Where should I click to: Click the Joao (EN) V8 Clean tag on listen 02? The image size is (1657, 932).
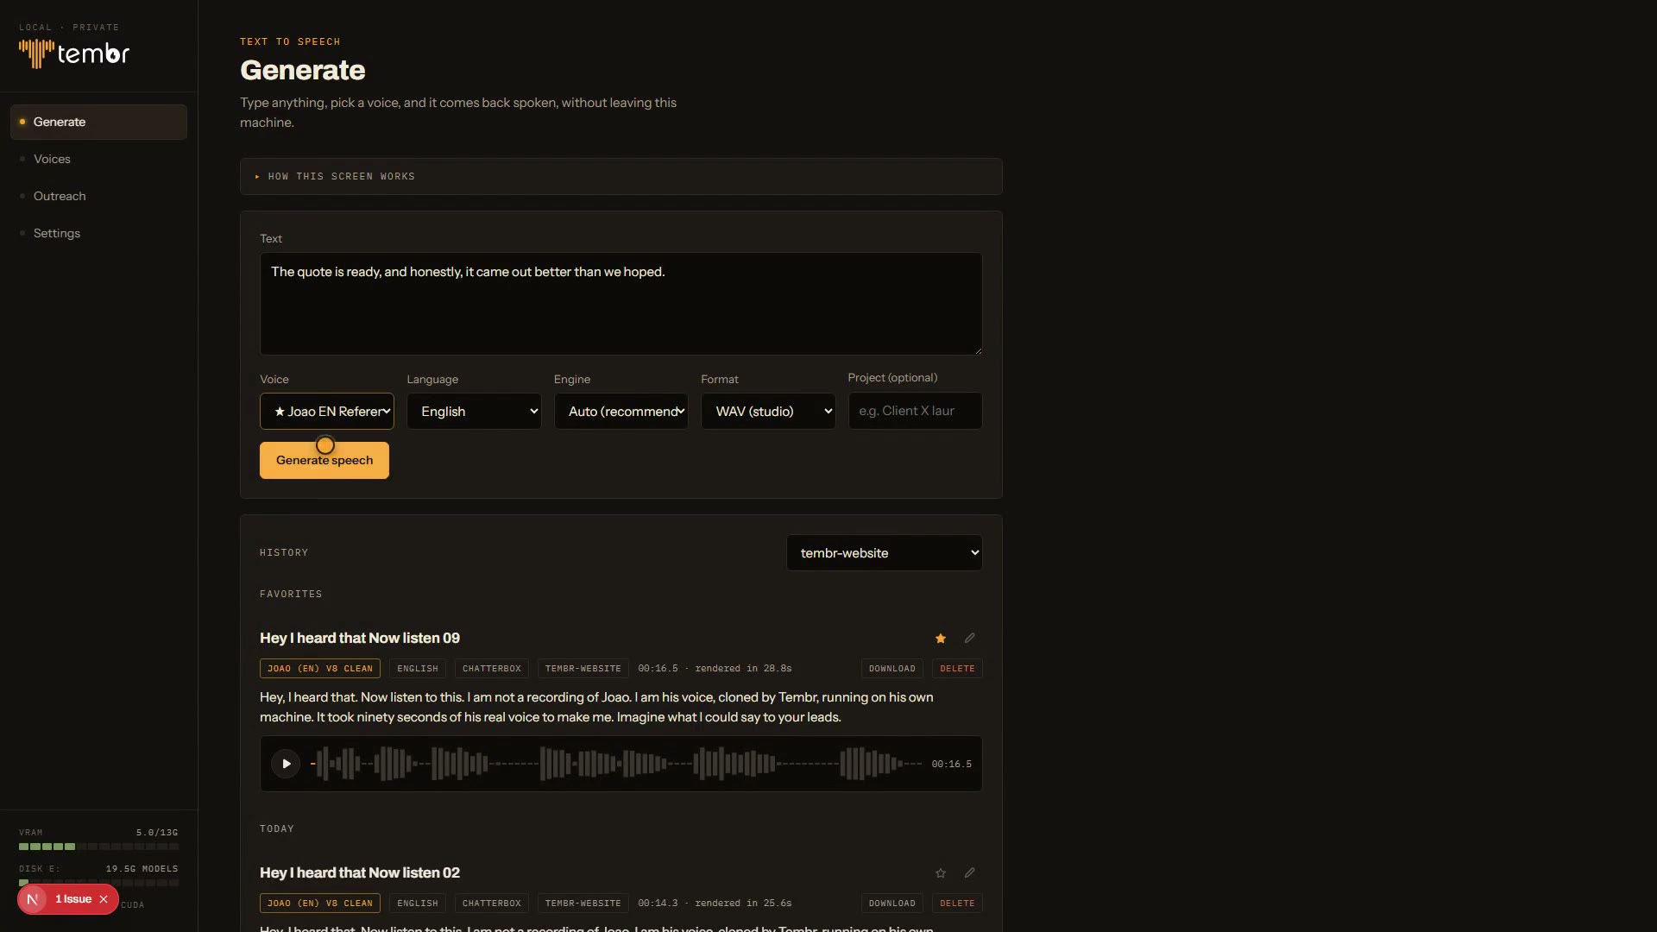[x=320, y=904]
